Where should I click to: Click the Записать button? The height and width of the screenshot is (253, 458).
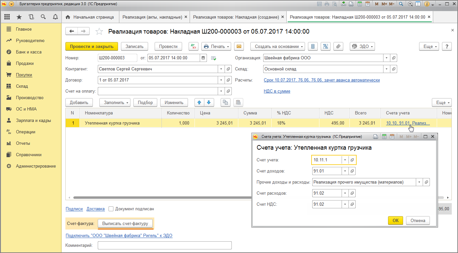pos(134,47)
